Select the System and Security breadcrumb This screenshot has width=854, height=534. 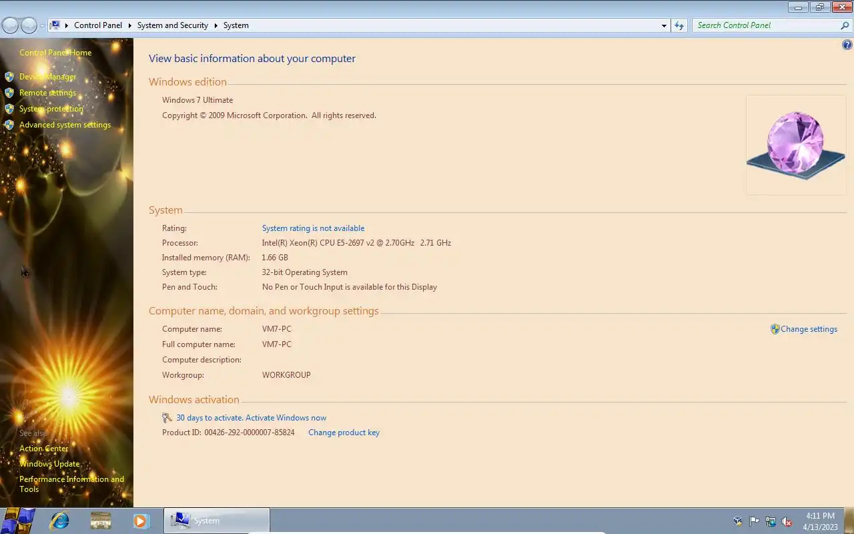pyautogui.click(x=173, y=25)
